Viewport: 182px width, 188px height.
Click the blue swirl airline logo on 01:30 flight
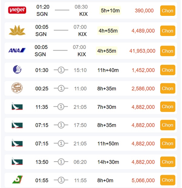pos(17,70)
